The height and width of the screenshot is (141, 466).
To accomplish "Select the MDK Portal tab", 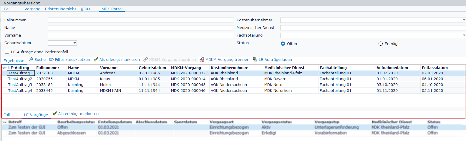I will click(x=112, y=9).
